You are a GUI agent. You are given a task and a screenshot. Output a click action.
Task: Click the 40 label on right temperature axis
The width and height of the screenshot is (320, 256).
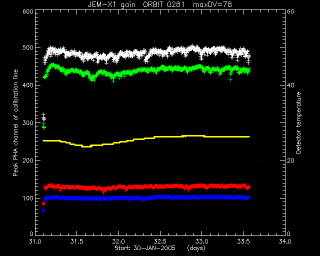pyautogui.click(x=290, y=85)
